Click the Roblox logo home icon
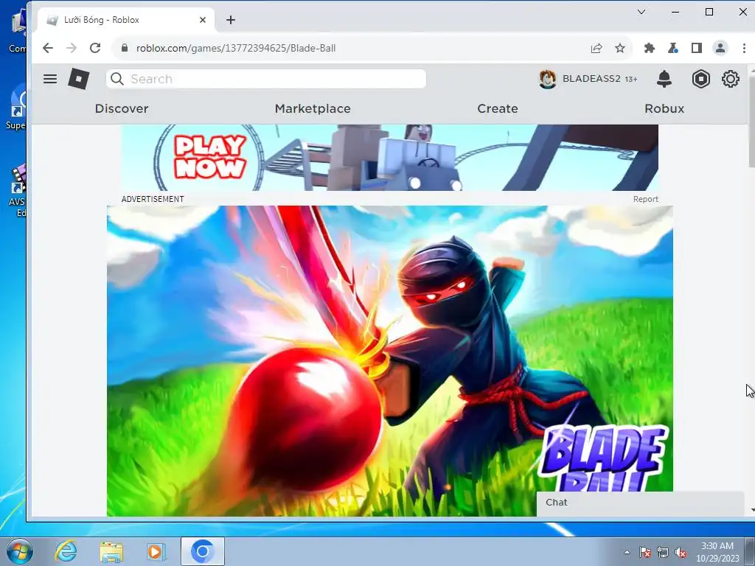The image size is (755, 566). click(78, 78)
